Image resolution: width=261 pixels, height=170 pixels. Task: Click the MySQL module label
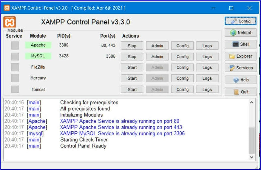[38, 56]
